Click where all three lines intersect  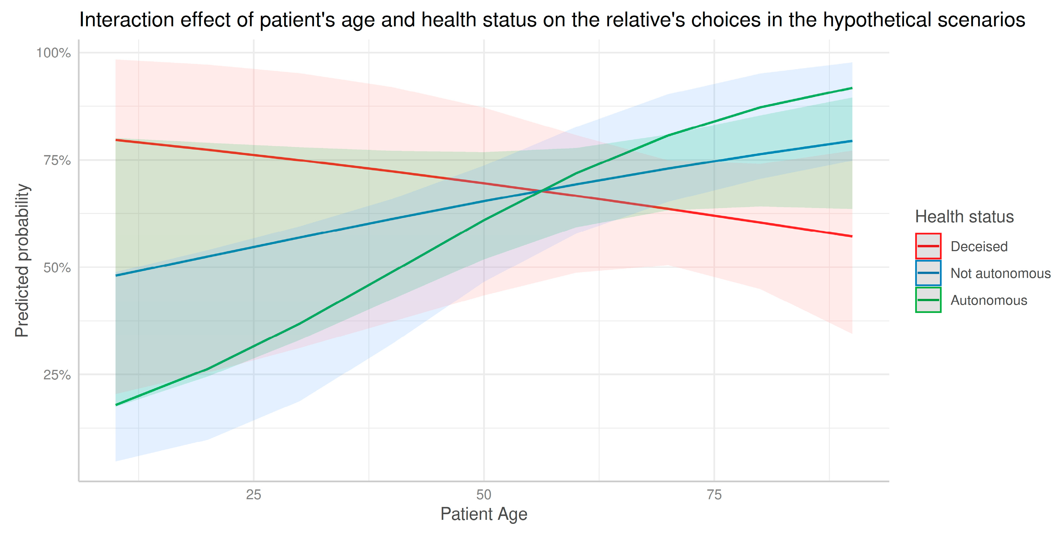(x=543, y=191)
